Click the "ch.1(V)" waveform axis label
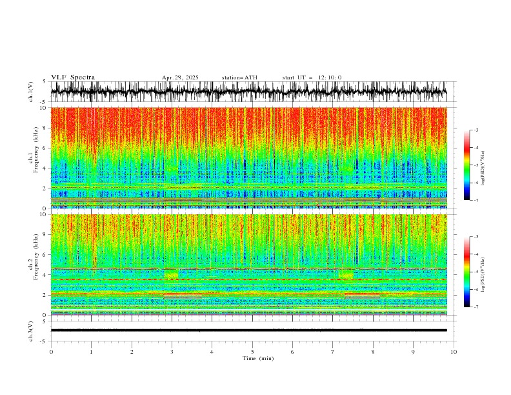The width and height of the screenshot is (511, 395). point(31,92)
